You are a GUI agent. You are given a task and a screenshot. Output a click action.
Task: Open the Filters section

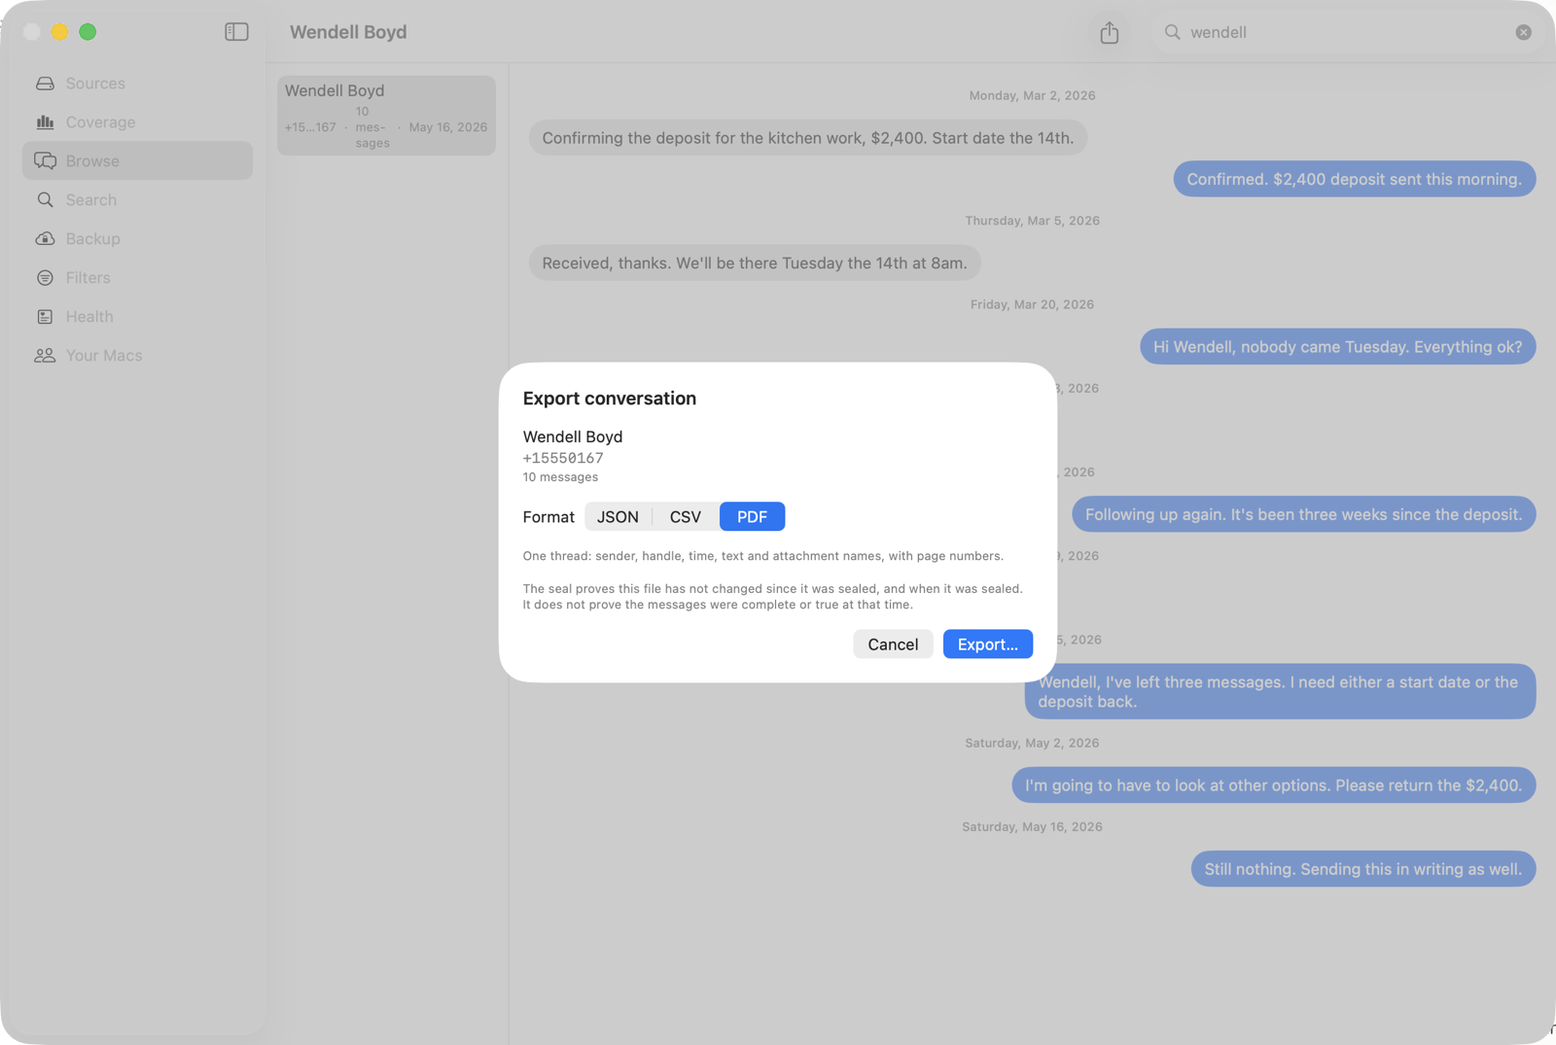[x=137, y=278]
